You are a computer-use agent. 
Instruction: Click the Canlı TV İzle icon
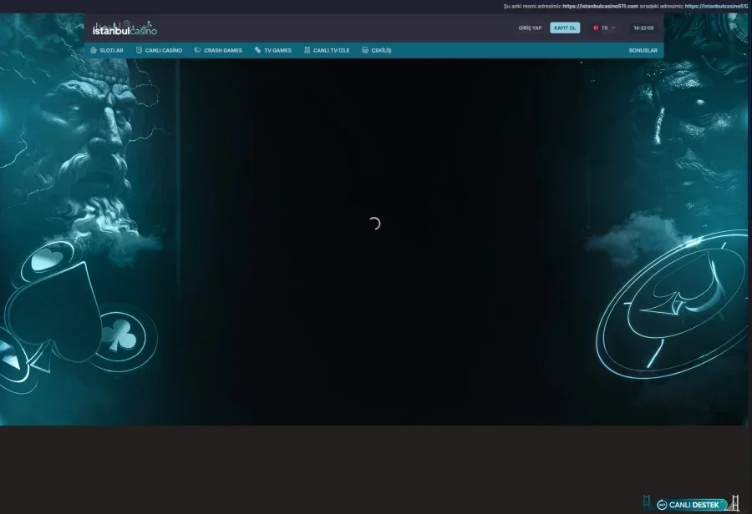click(307, 50)
